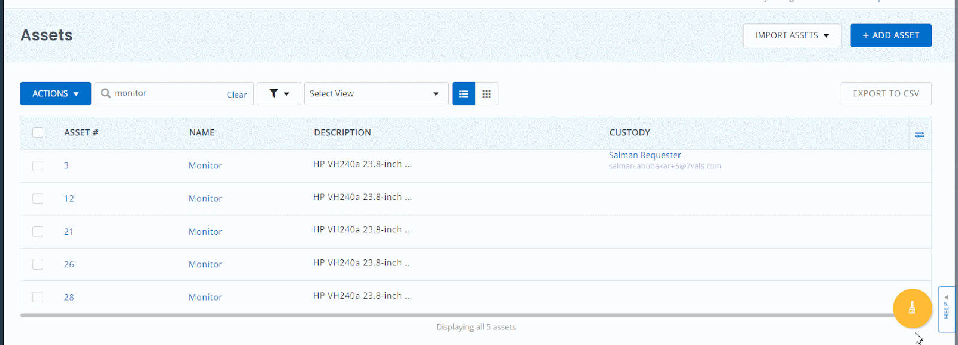Switch to list view layout
Screen dimensions: 958x345
point(463,94)
